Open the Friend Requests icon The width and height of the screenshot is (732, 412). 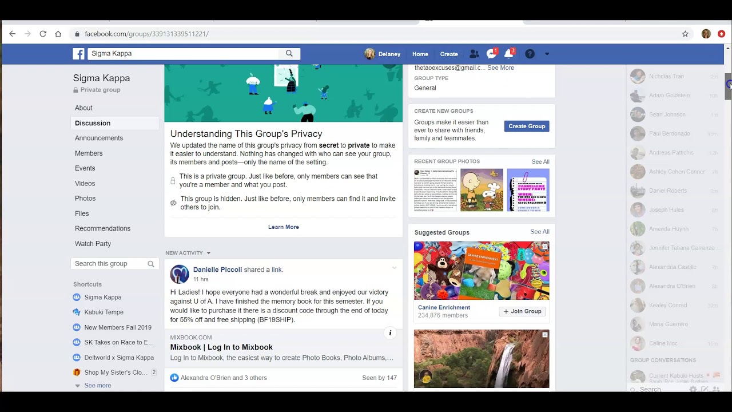[474, 54]
